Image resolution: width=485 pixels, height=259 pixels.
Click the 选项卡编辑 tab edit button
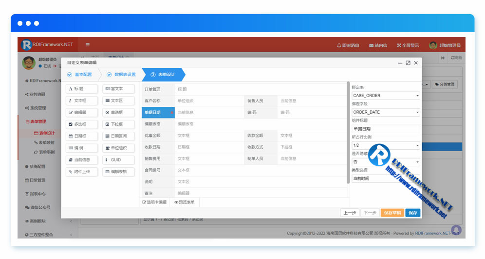(154, 202)
